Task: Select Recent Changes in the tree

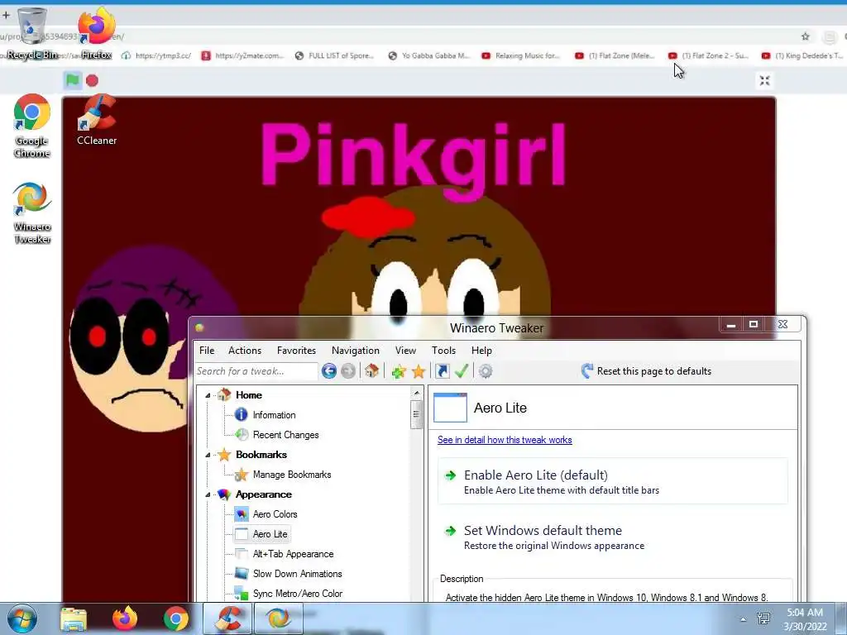Action: click(x=285, y=435)
